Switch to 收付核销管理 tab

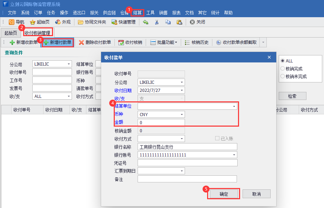click(x=37, y=33)
